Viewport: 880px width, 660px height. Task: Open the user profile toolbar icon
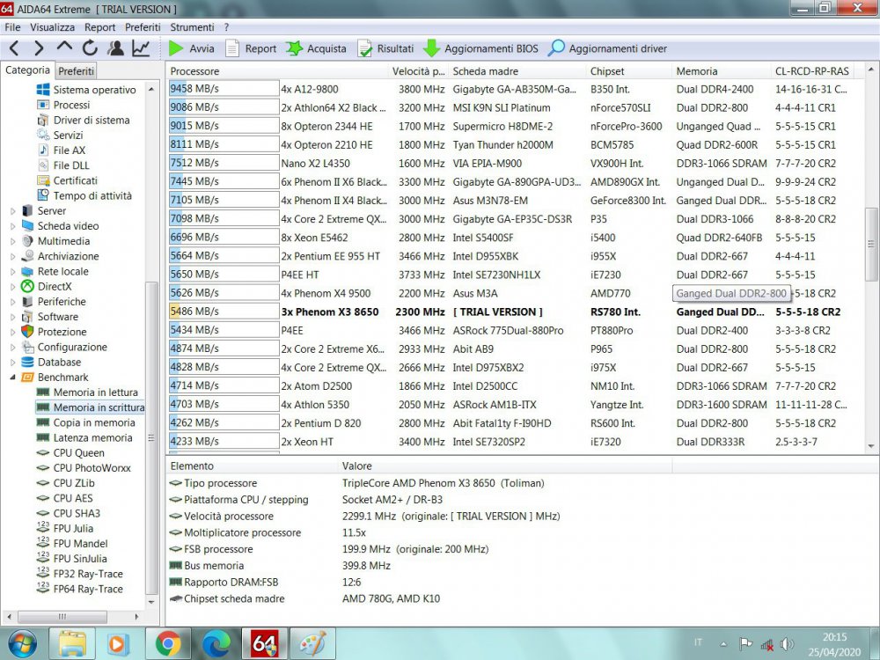point(115,48)
